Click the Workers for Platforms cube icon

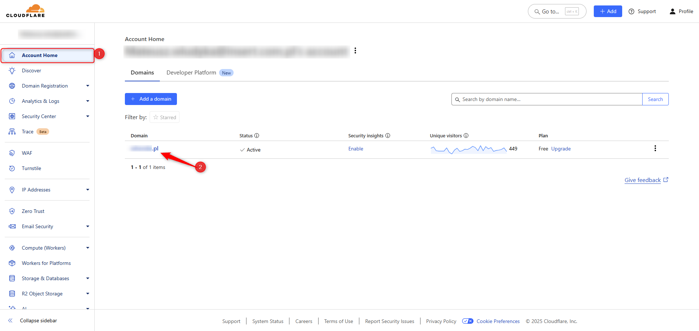[12, 263]
